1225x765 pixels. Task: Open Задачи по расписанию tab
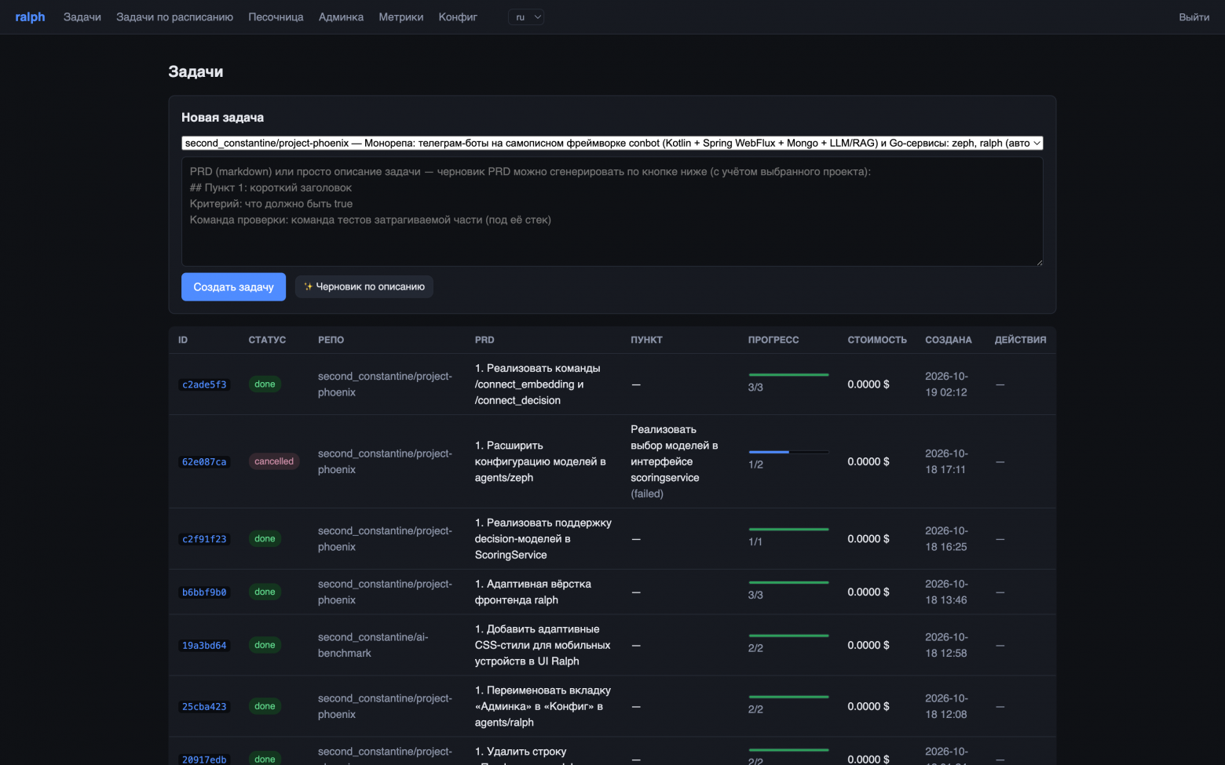(x=174, y=16)
